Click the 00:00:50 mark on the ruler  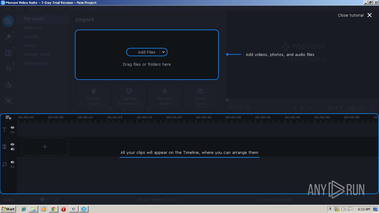pos(322,117)
